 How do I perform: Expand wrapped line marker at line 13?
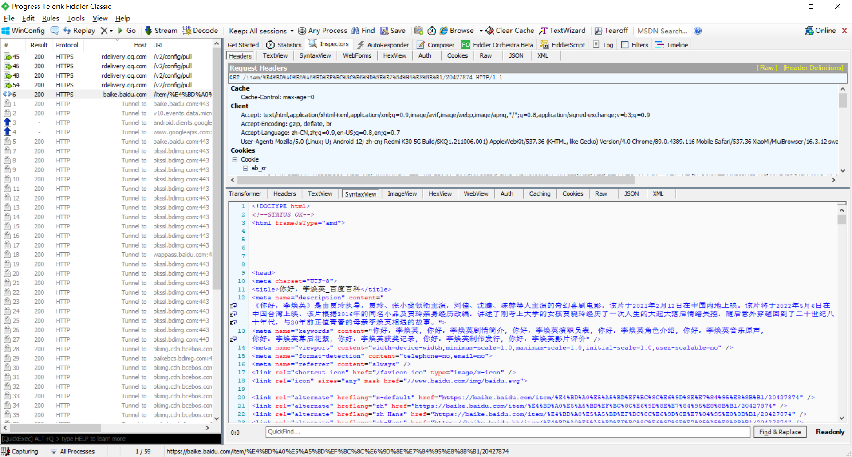point(233,339)
